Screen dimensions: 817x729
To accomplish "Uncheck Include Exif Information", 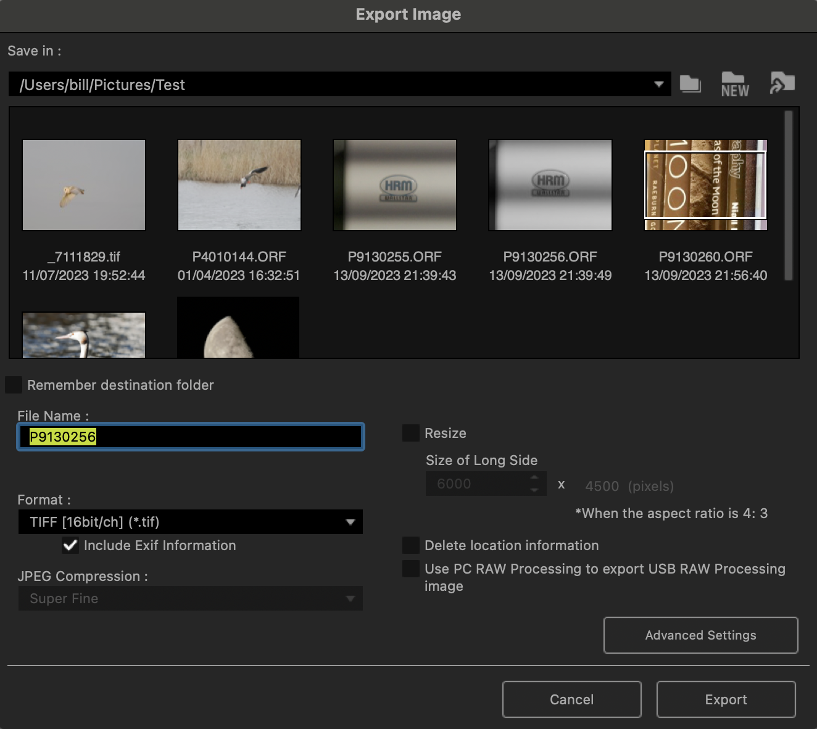I will pos(70,545).
